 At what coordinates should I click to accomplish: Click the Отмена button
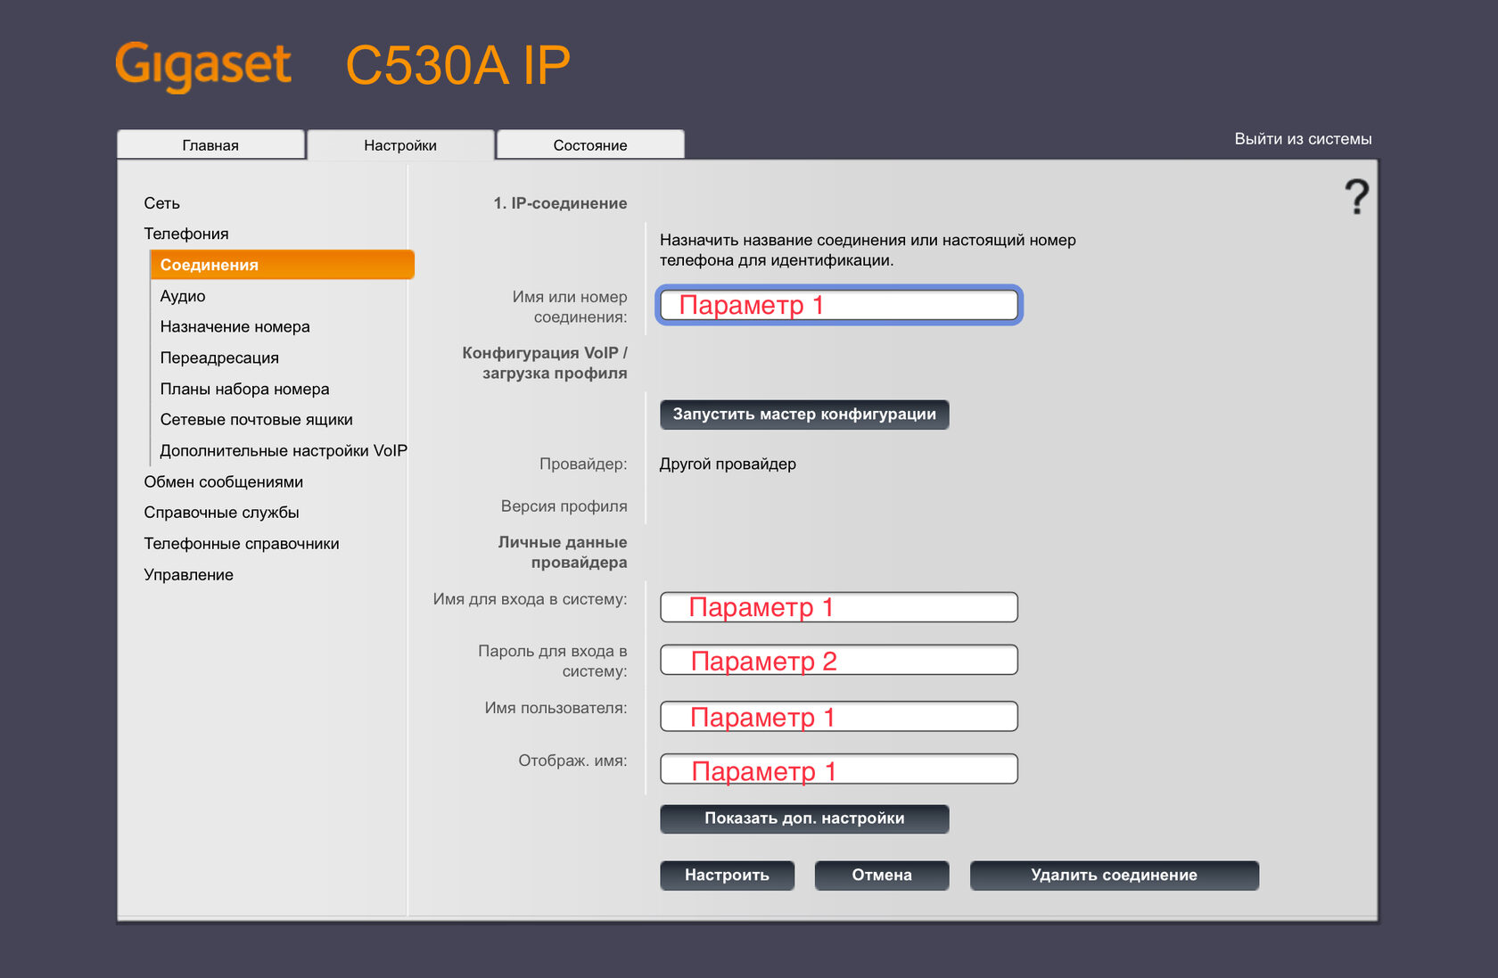point(882,875)
